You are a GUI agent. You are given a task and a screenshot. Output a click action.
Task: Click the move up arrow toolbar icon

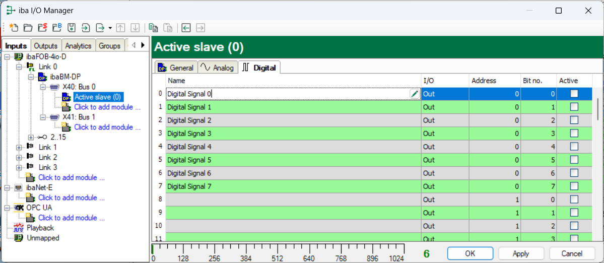pyautogui.click(x=120, y=27)
